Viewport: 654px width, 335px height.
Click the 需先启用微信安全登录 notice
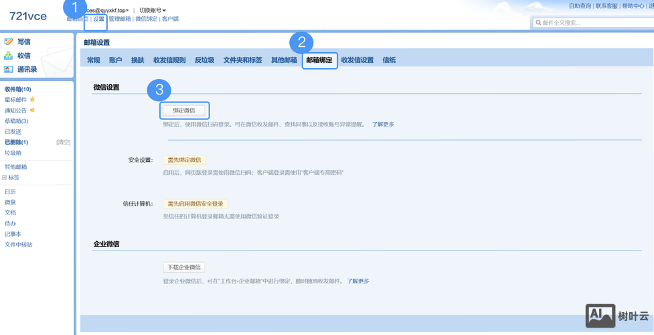[x=195, y=204]
